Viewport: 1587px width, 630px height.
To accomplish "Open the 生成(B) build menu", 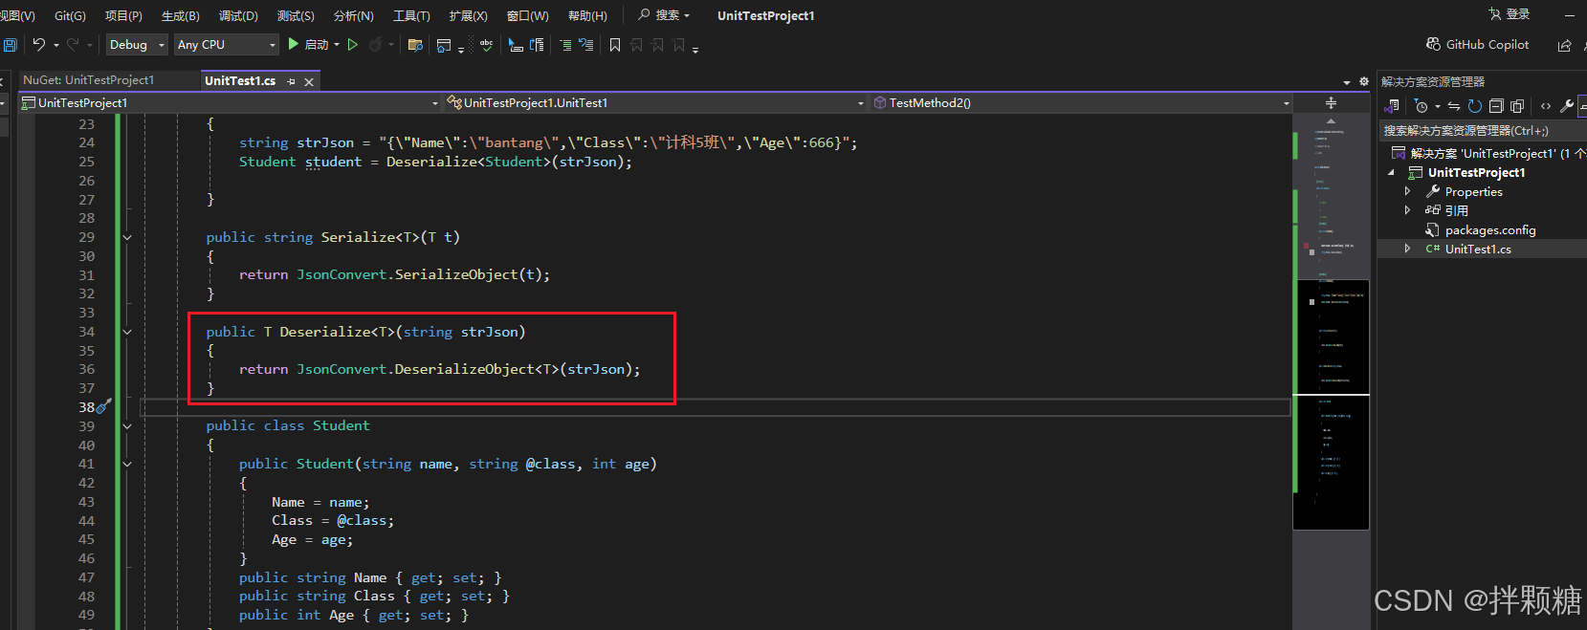I will point(180,15).
